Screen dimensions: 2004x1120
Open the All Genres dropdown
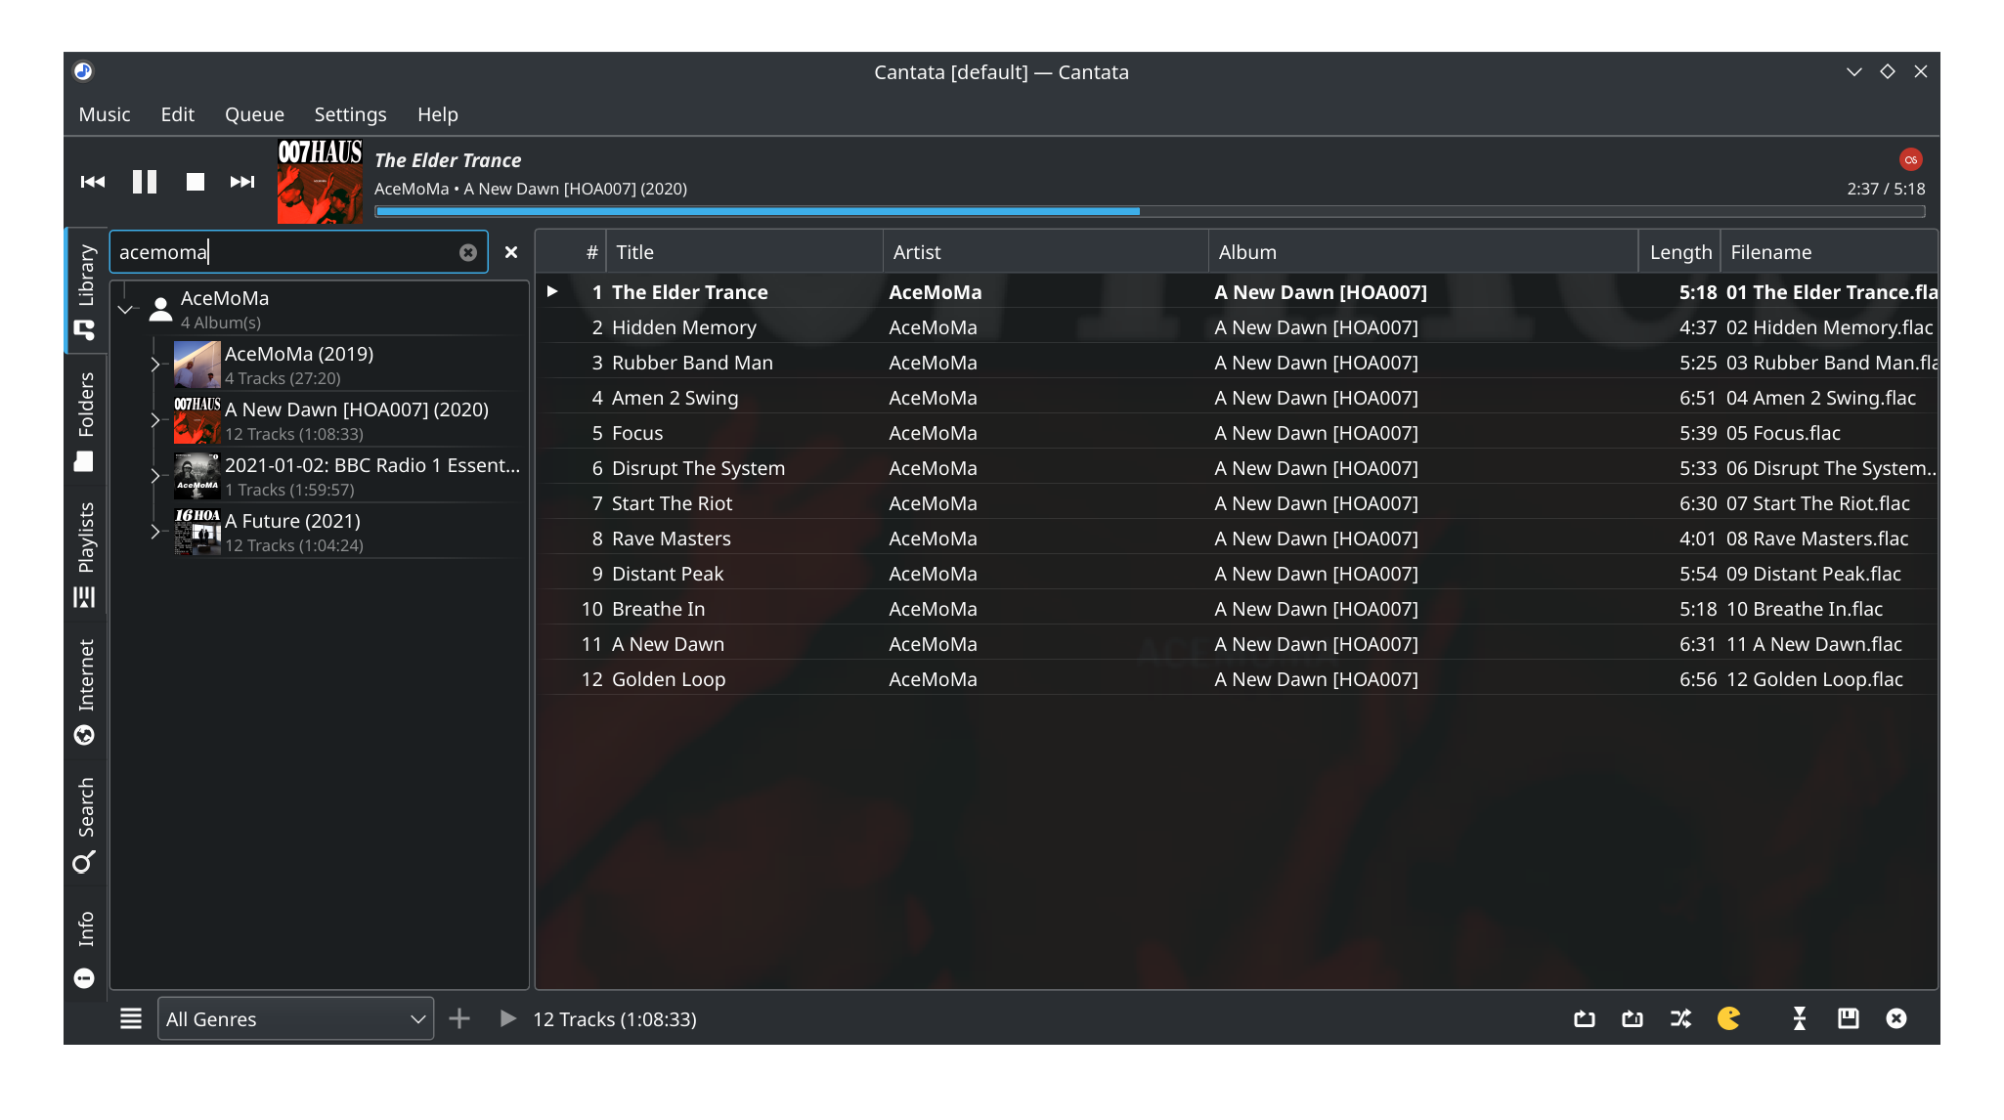point(295,1018)
